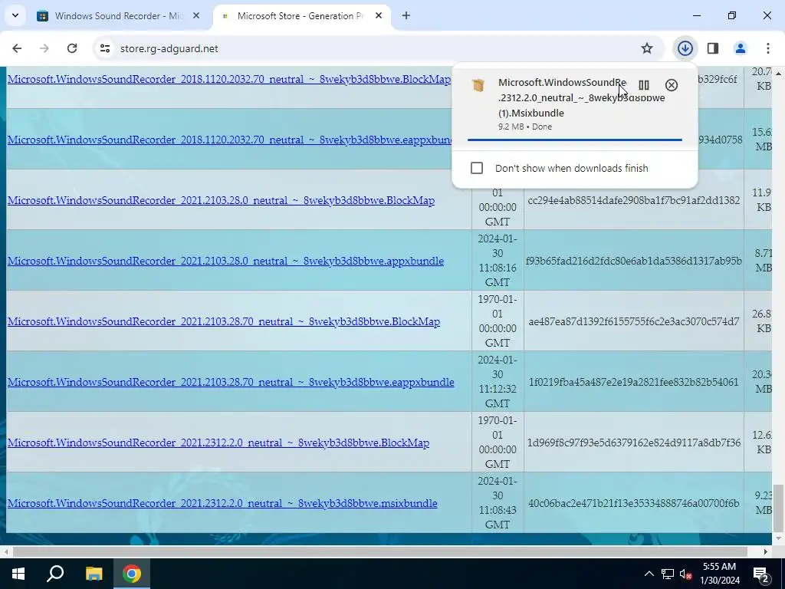
Task: Click the scroll right arrow
Action: 766,551
